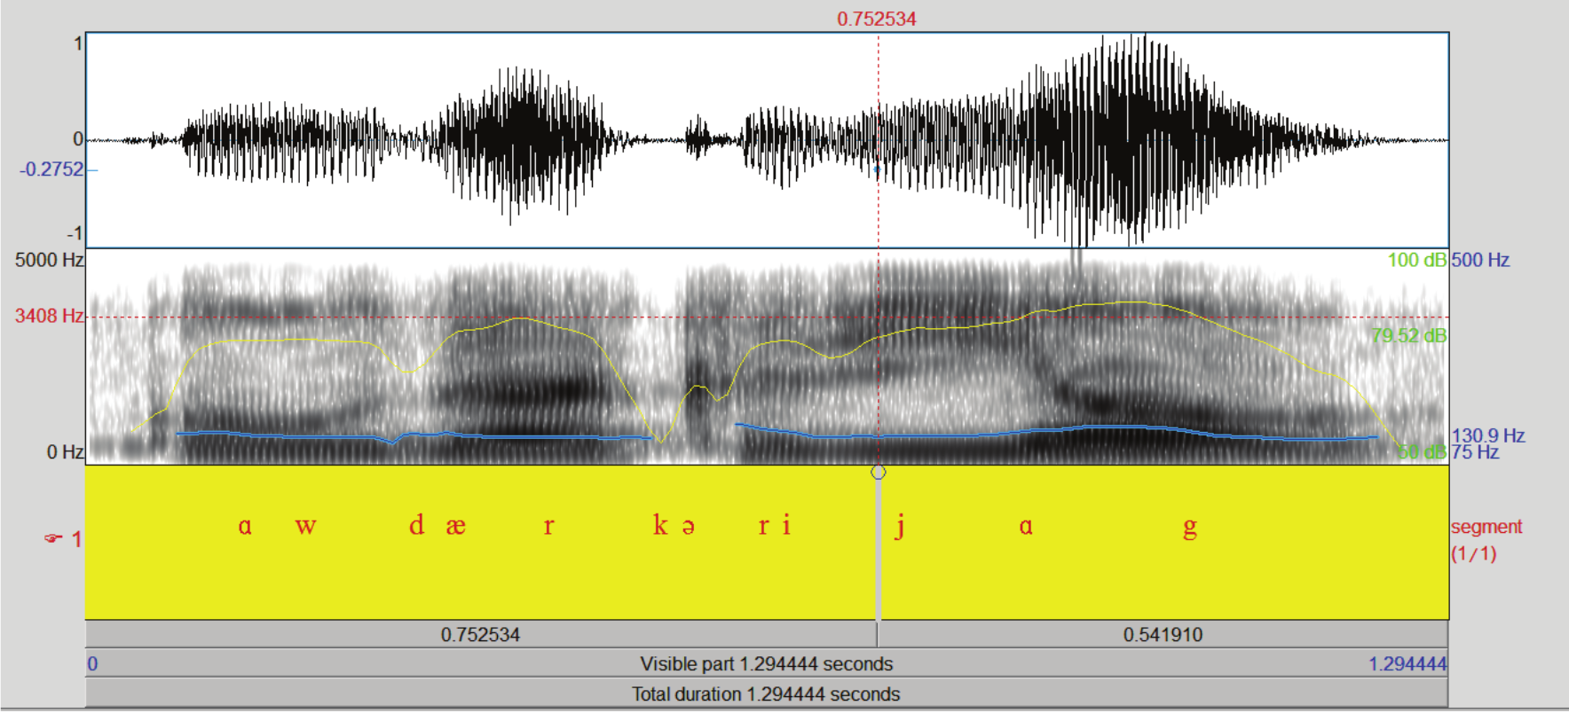Click the 'ɑ' label next to 'w'
The width and height of the screenshot is (1569, 713).
coord(245,527)
